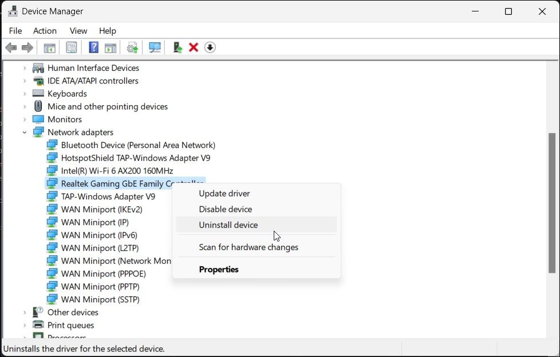Choose Uninstall device from the context menu
The width and height of the screenshot is (560, 357).
(228, 225)
